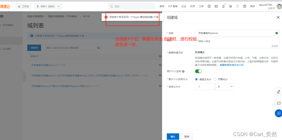Click the 标准模式 storage mode text

tap(200, 52)
